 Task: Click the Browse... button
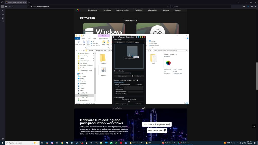[120, 42]
